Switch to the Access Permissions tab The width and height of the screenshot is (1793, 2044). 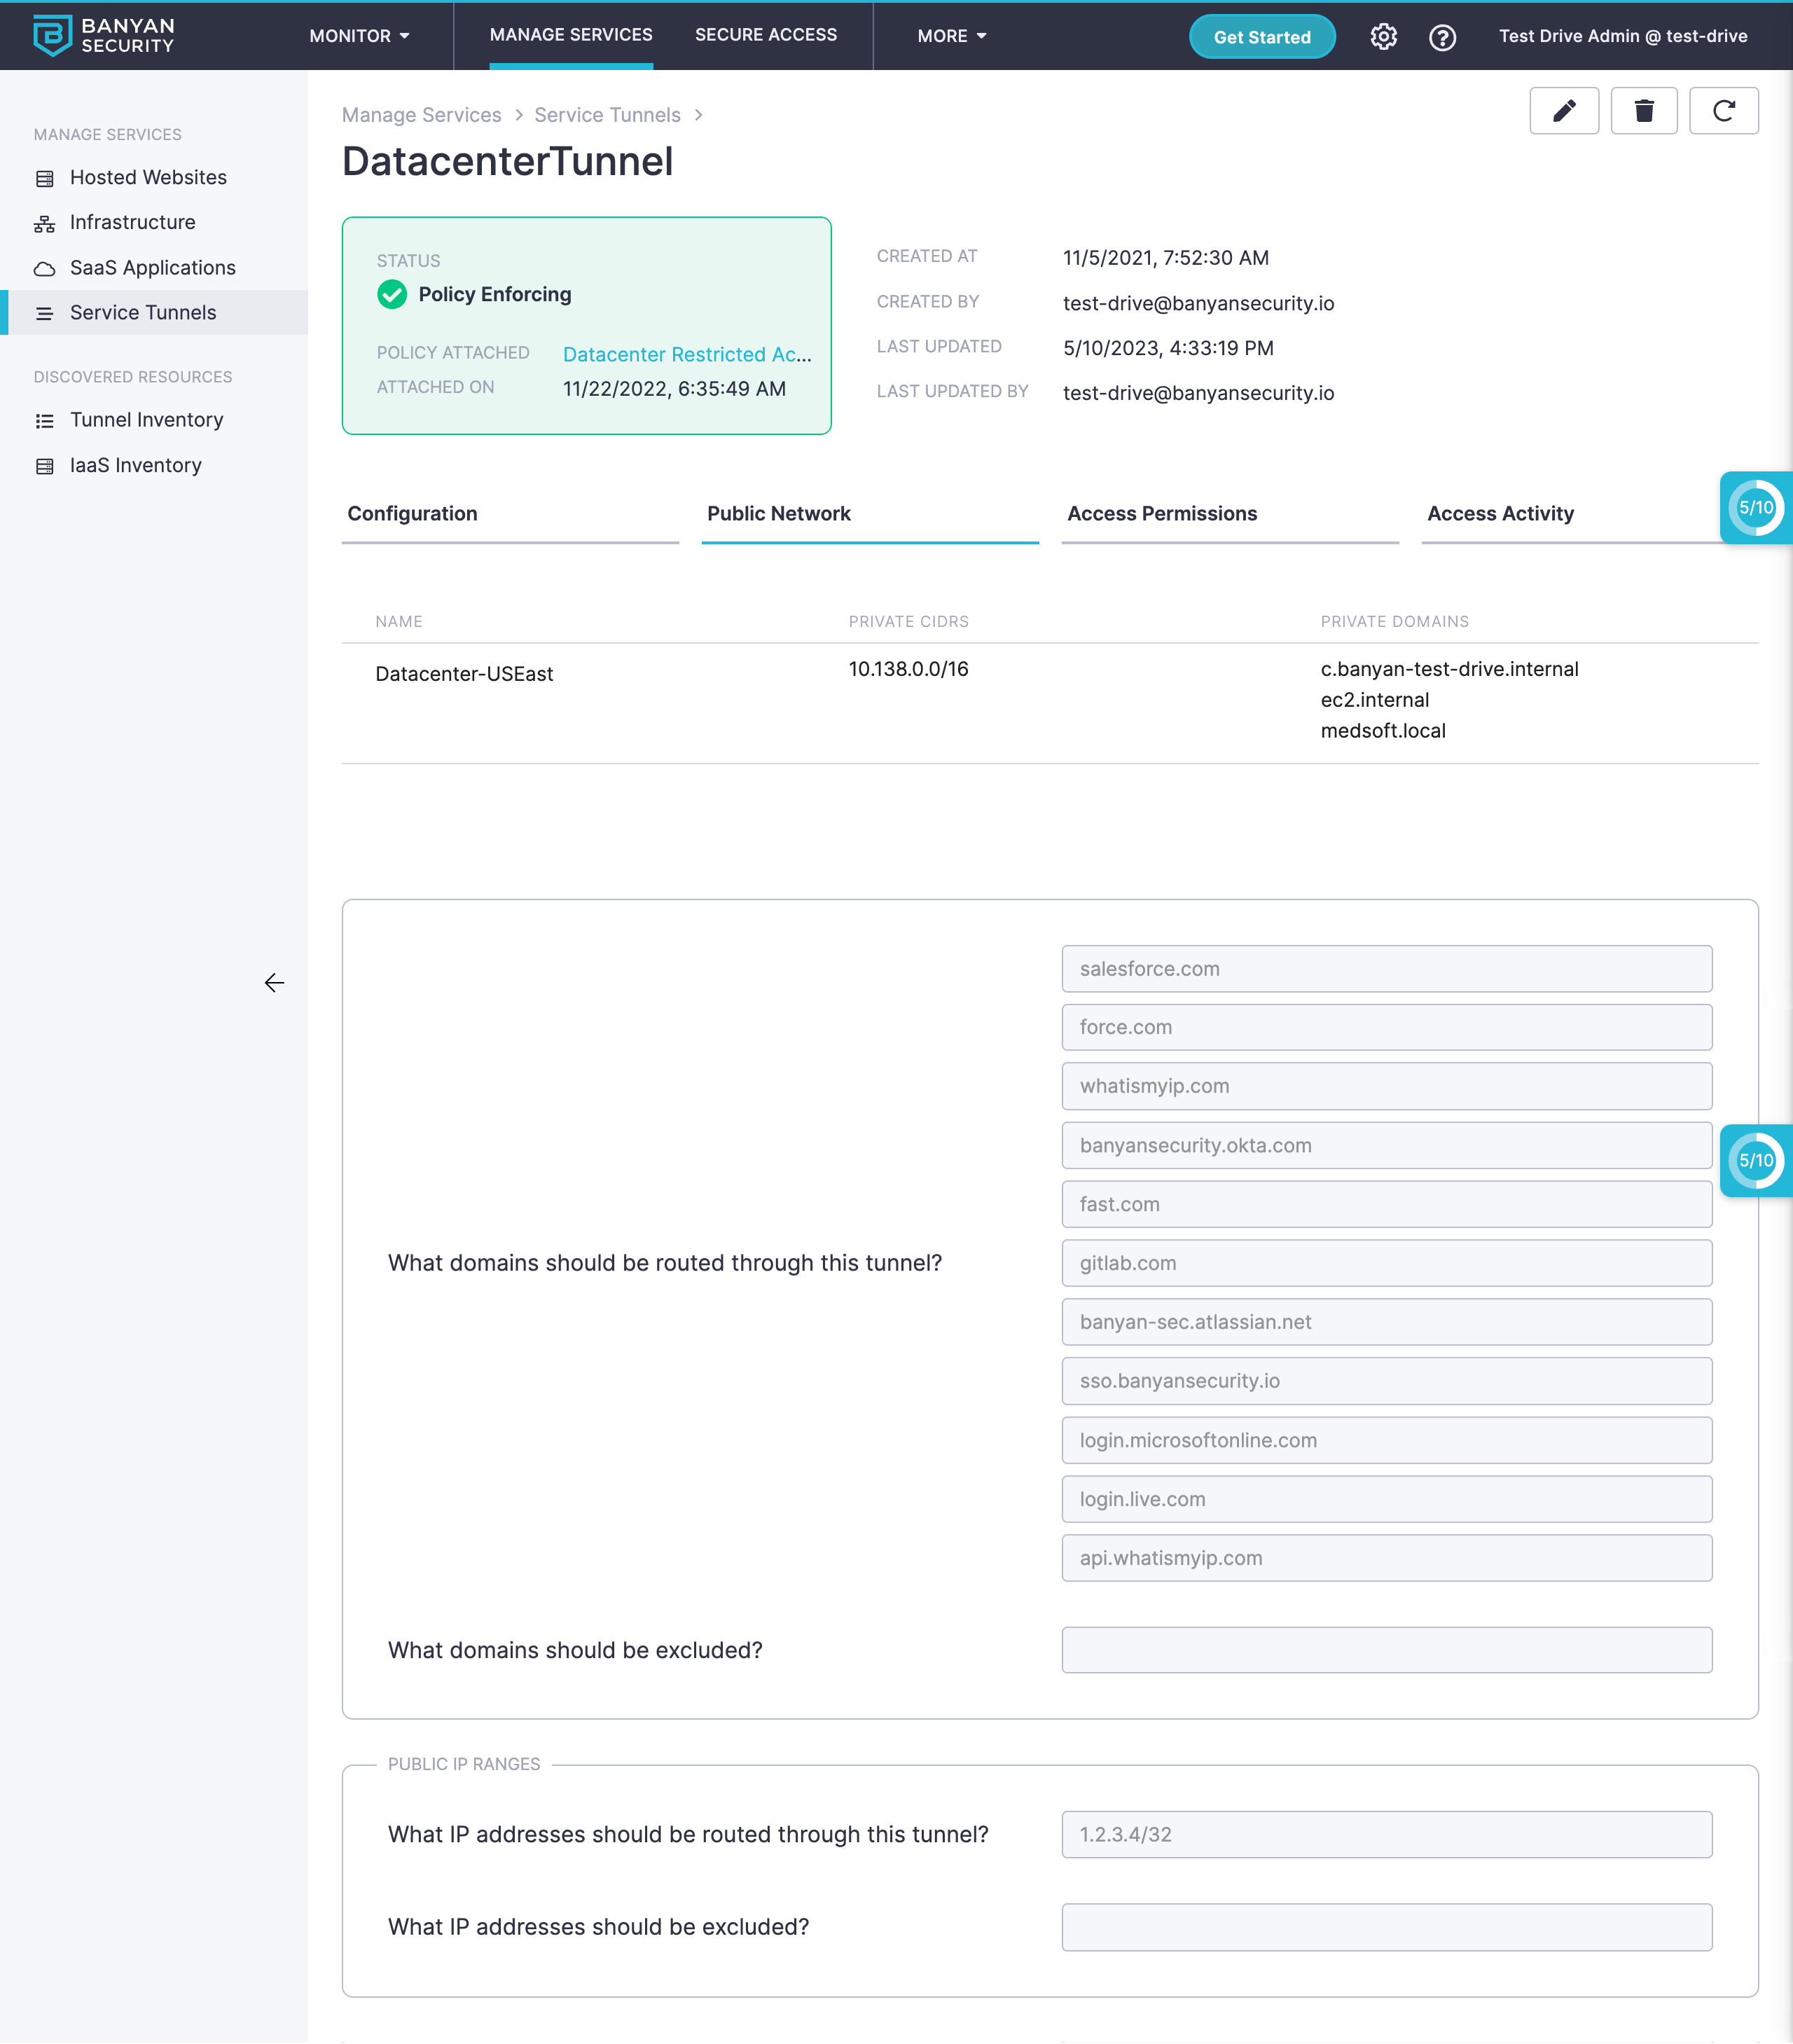(1161, 514)
